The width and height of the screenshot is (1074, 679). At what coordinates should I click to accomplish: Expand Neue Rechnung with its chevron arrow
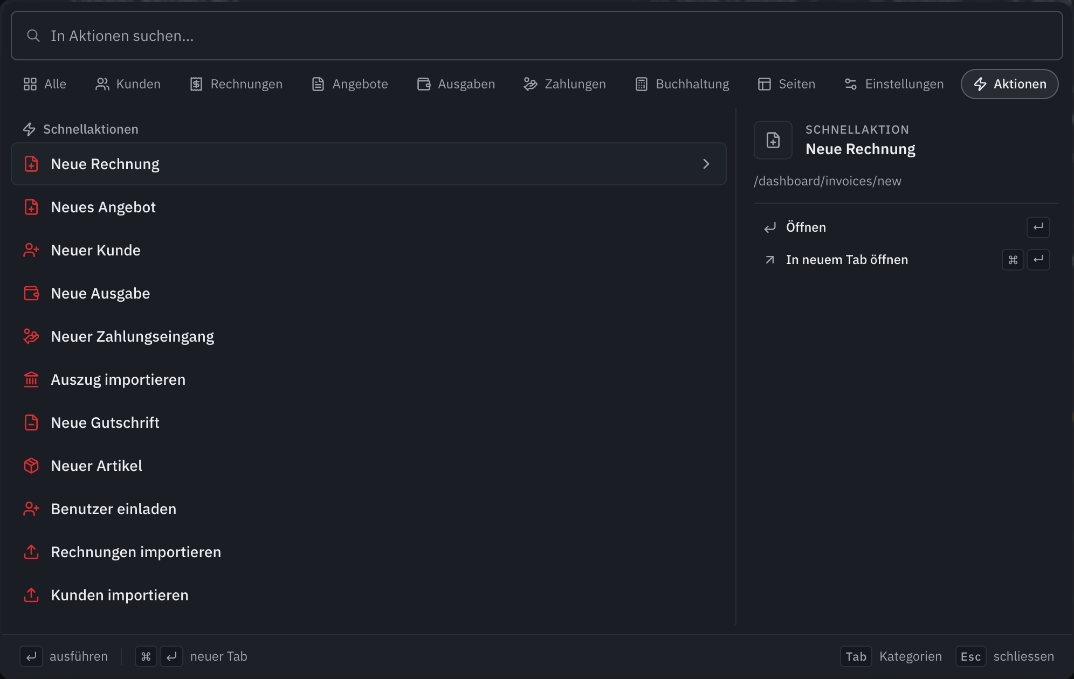point(706,164)
